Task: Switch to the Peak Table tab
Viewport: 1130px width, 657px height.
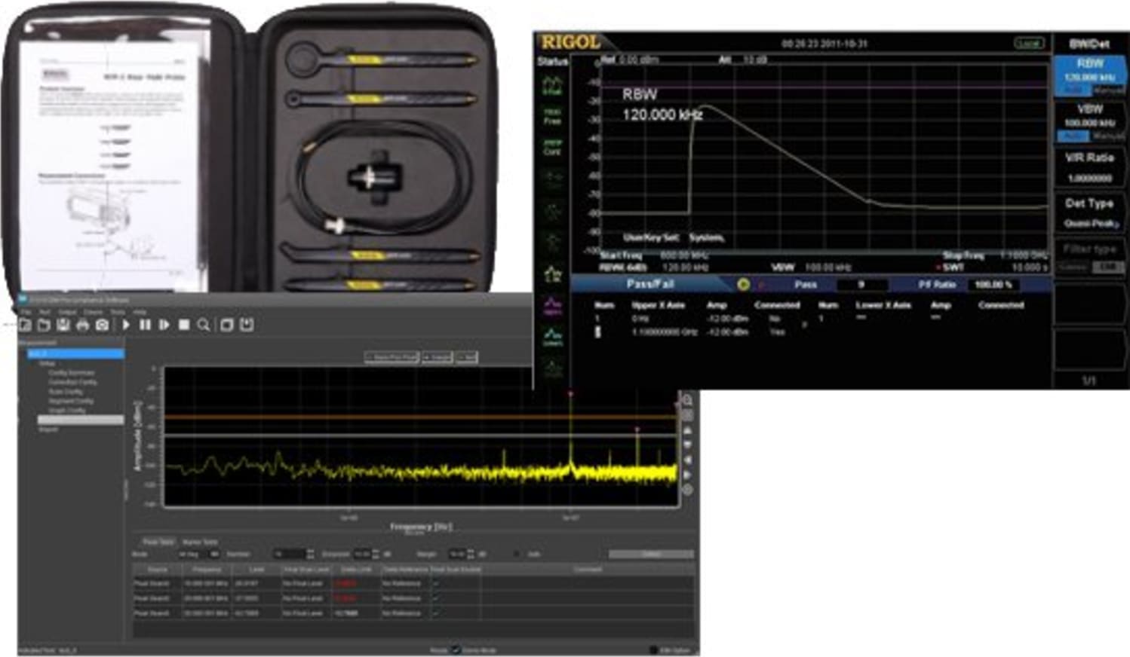Action: click(158, 542)
